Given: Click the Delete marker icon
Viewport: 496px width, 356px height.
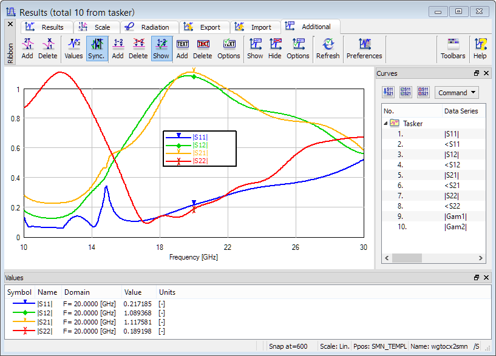Looking at the screenshot, I should pos(48,49).
